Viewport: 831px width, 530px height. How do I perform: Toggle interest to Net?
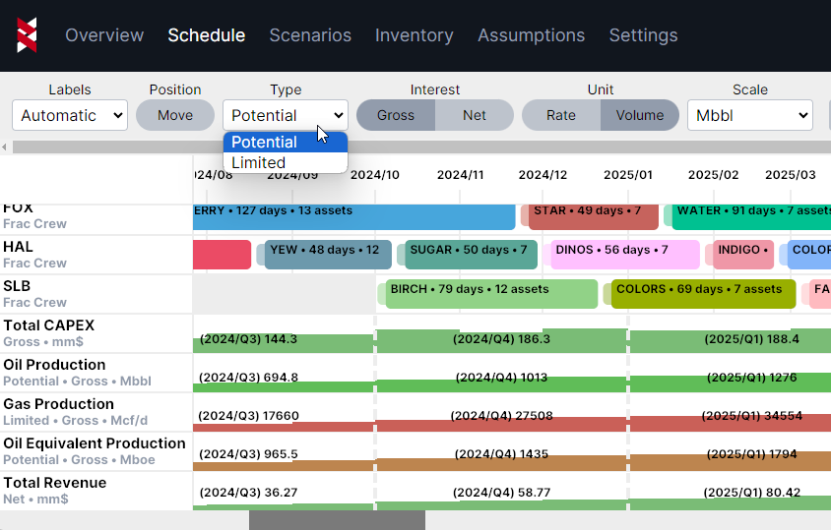click(x=475, y=115)
